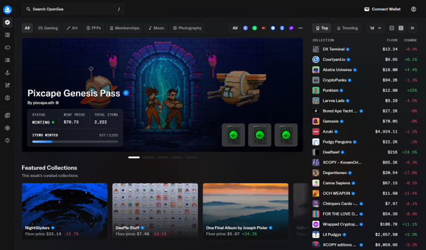Open the Deafbeef collection row
This screenshot has width=426, height=250.
click(x=365, y=152)
